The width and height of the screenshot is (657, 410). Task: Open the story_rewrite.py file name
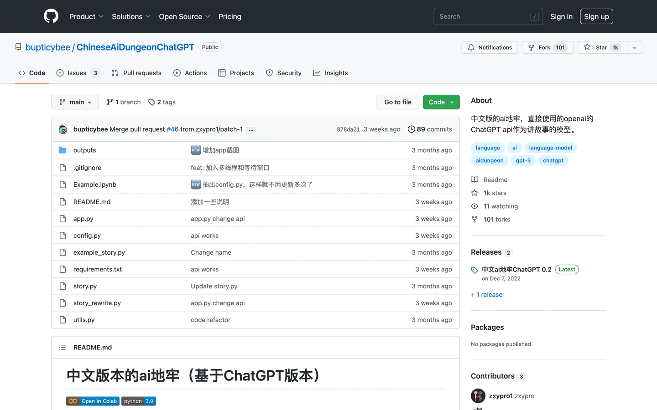coord(97,303)
